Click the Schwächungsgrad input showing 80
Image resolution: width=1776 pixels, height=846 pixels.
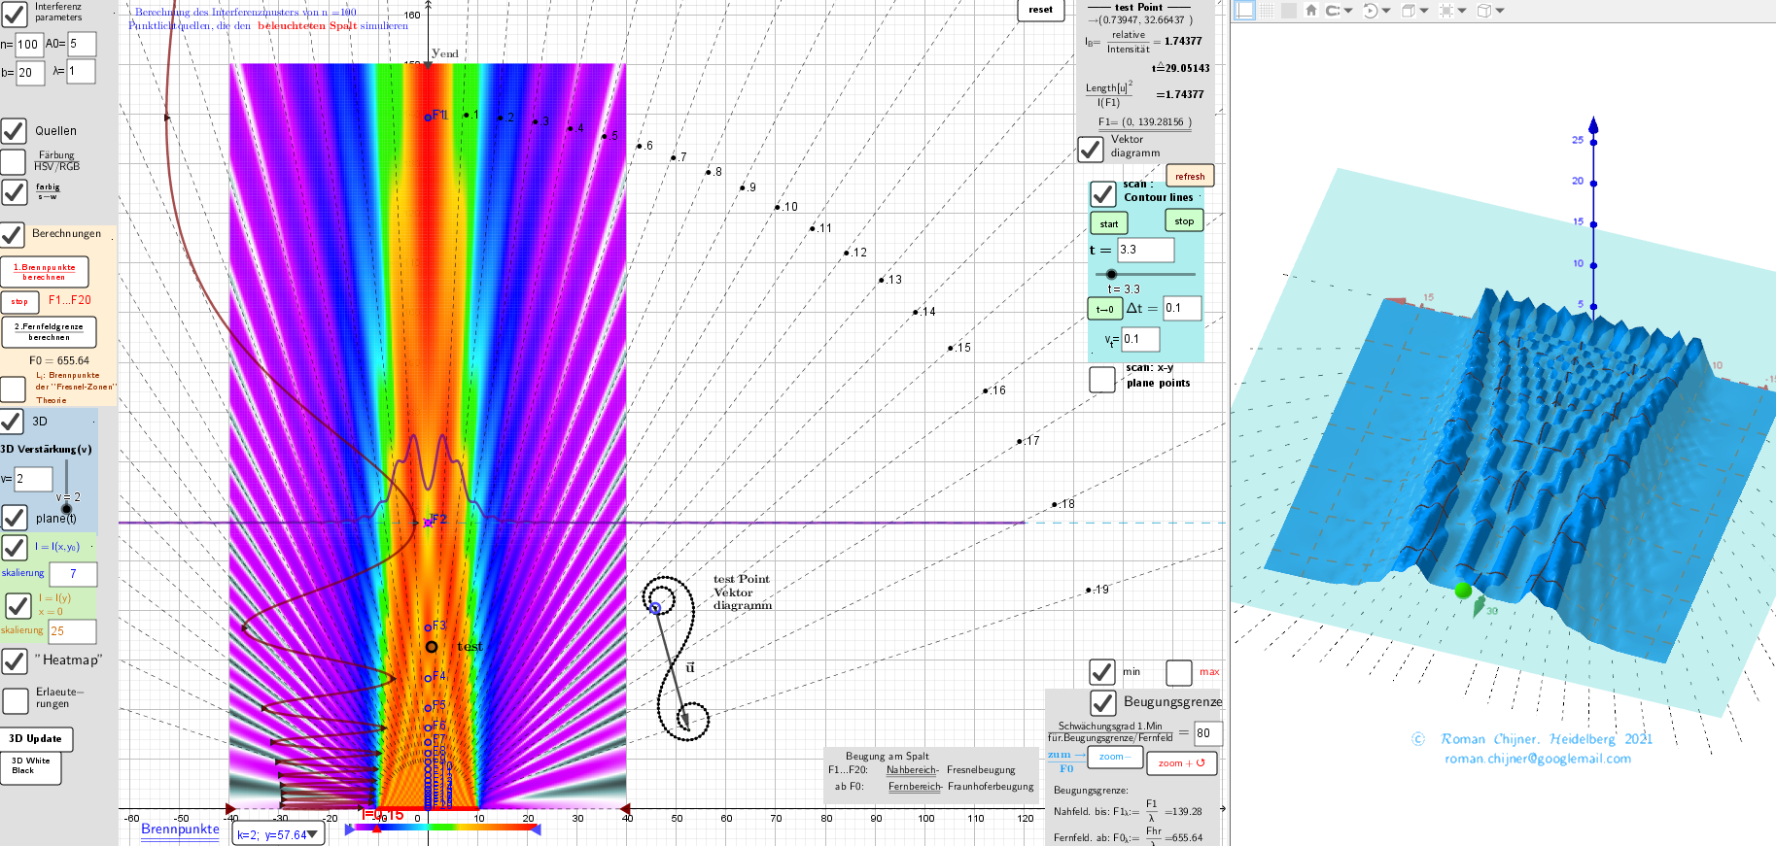click(x=1208, y=733)
